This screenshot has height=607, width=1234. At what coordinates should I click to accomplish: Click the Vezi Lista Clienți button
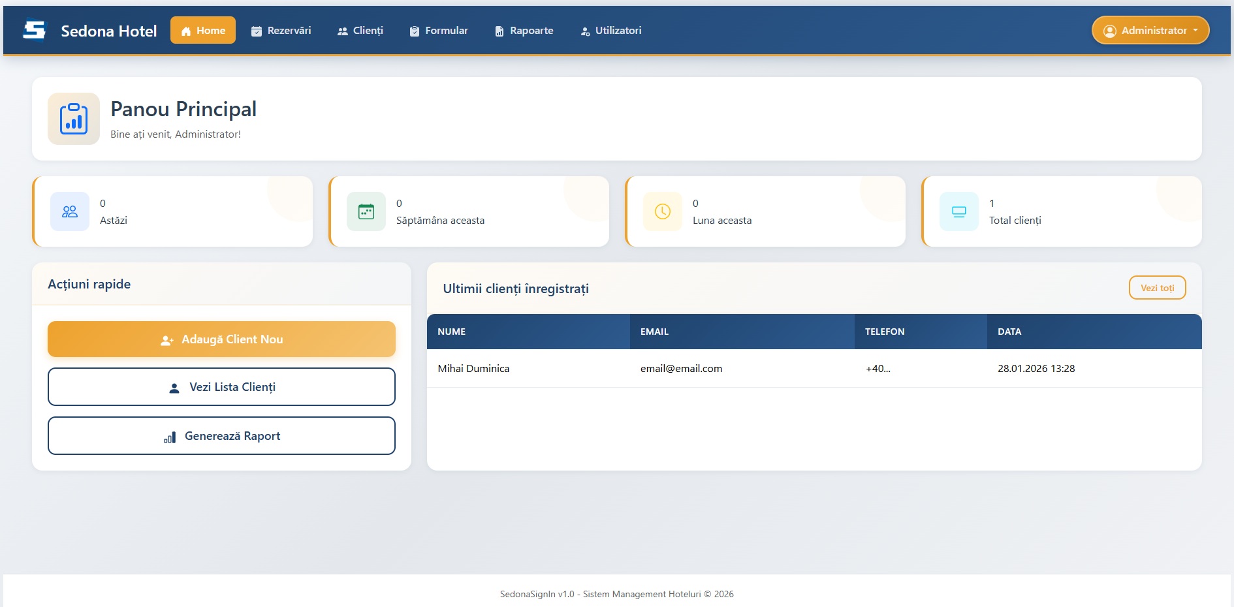pos(221,387)
